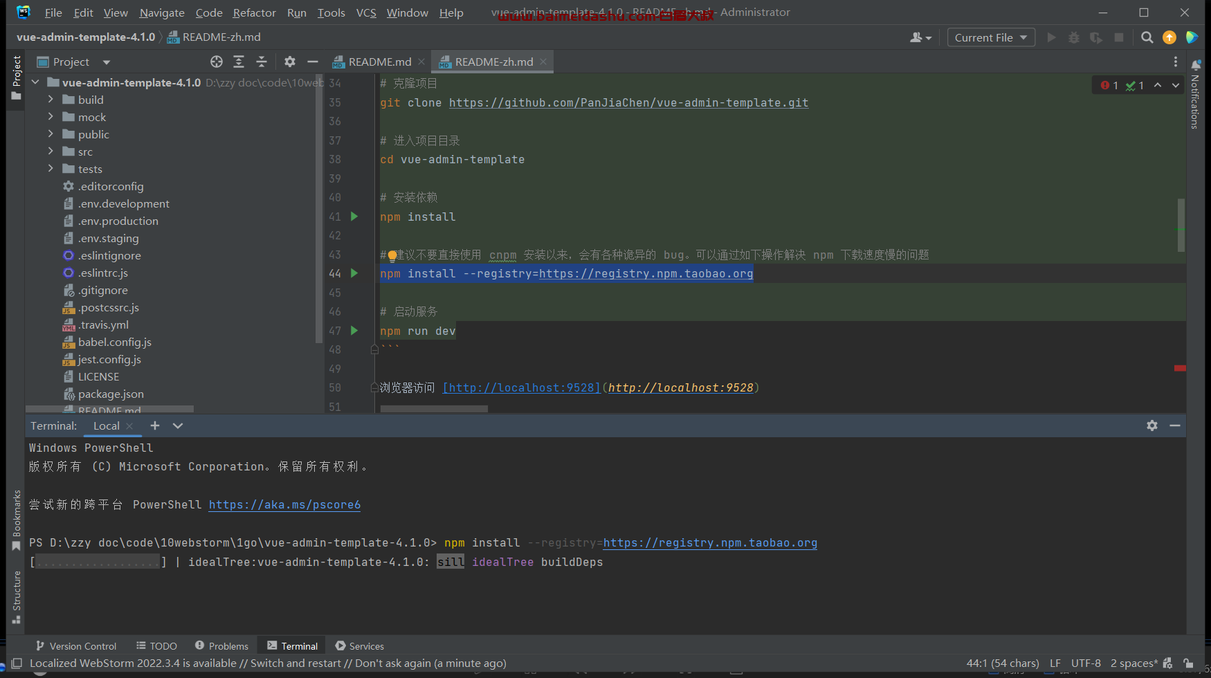The height and width of the screenshot is (678, 1211).
Task: Click the 2 spaces indent widget
Action: click(x=1133, y=663)
